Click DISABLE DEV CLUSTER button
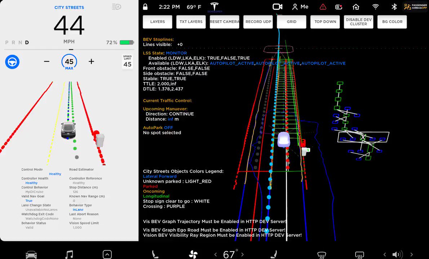 (x=358, y=22)
